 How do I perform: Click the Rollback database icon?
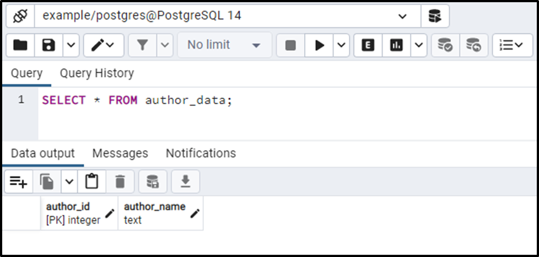click(473, 45)
